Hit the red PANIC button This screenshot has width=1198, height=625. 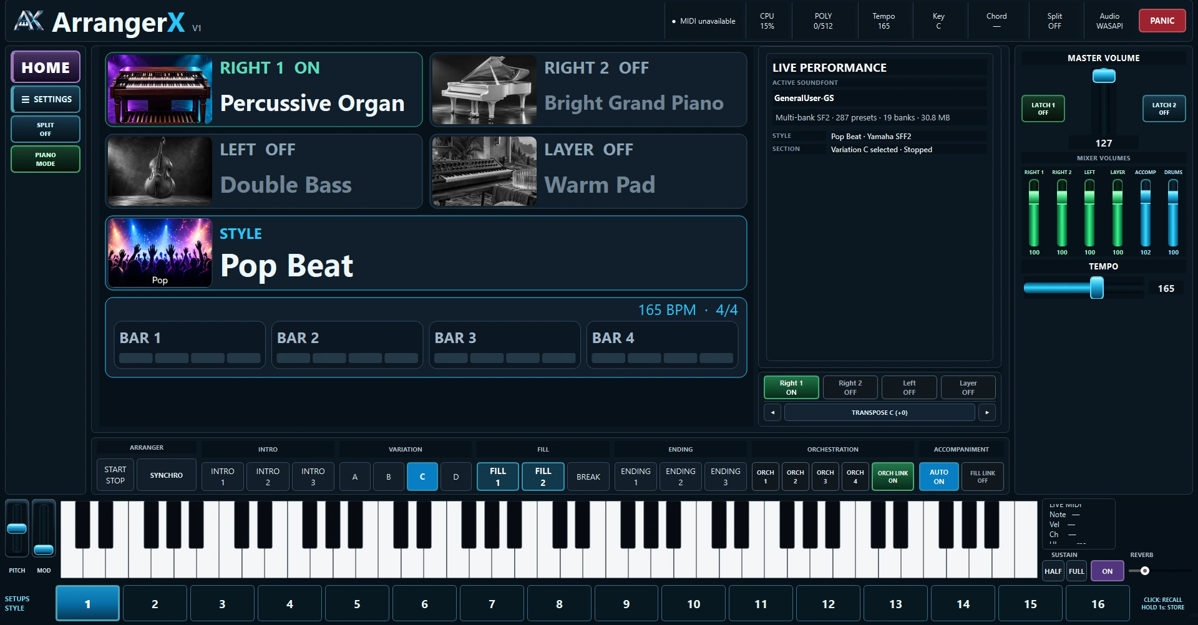click(1162, 21)
